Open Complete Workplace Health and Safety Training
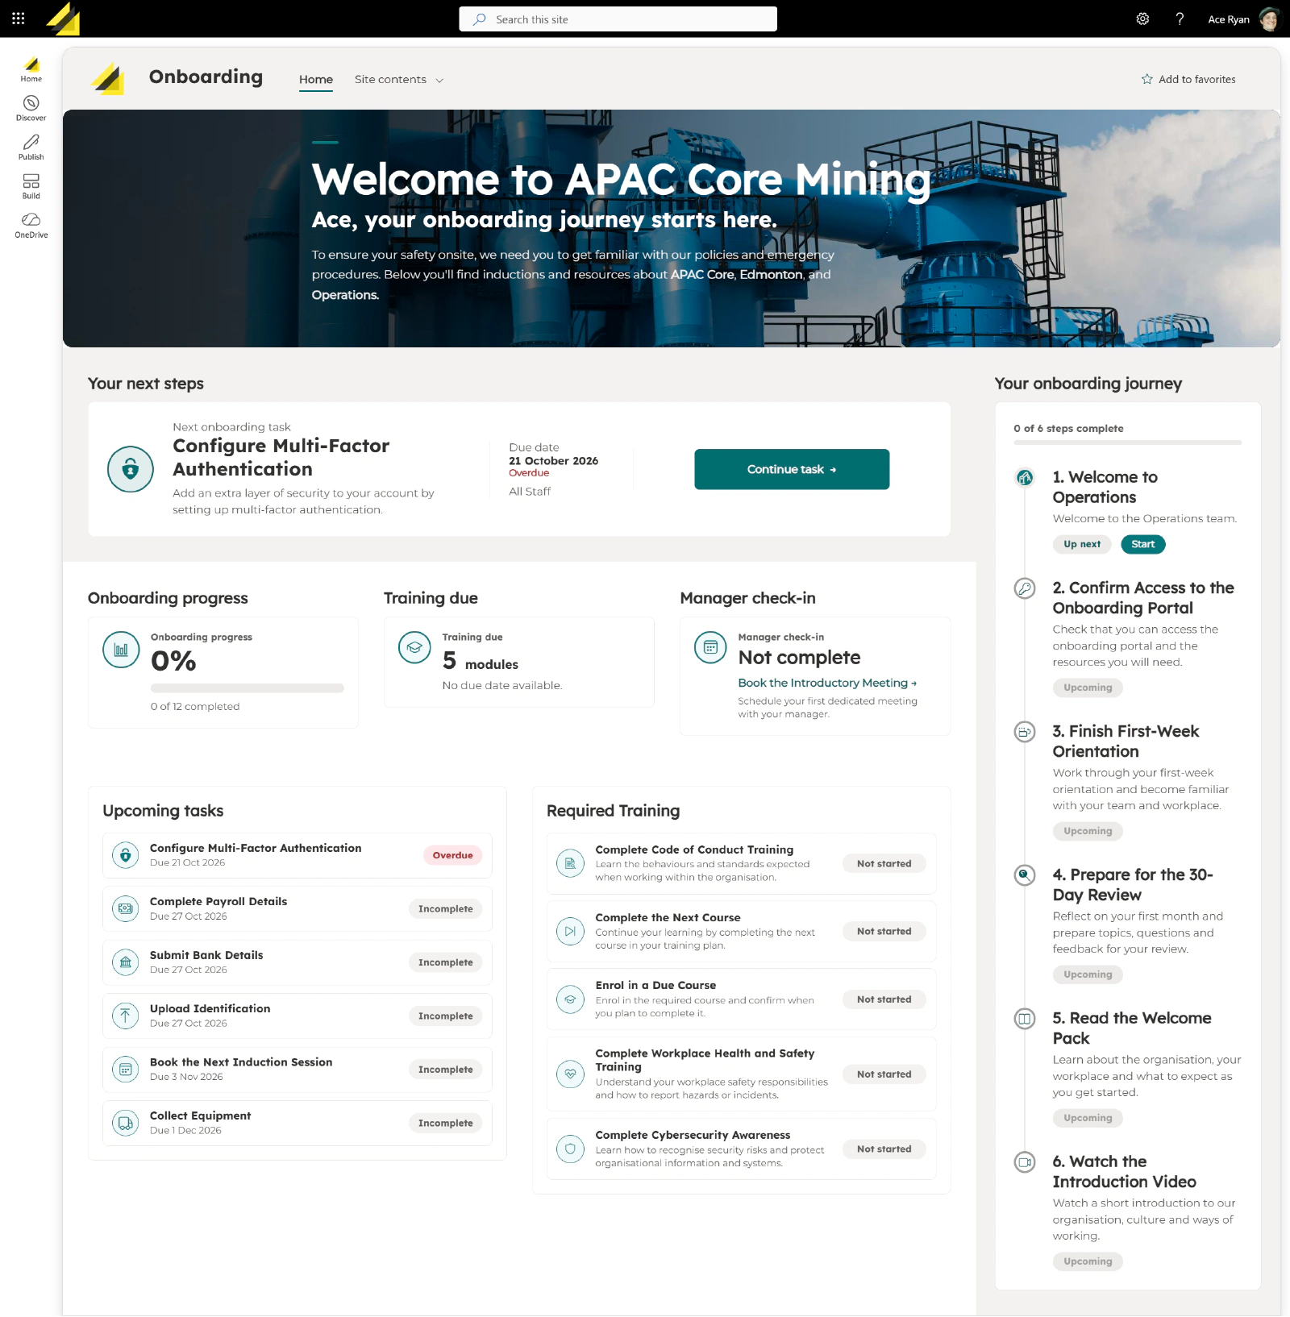The image size is (1290, 1317). pos(741,1074)
